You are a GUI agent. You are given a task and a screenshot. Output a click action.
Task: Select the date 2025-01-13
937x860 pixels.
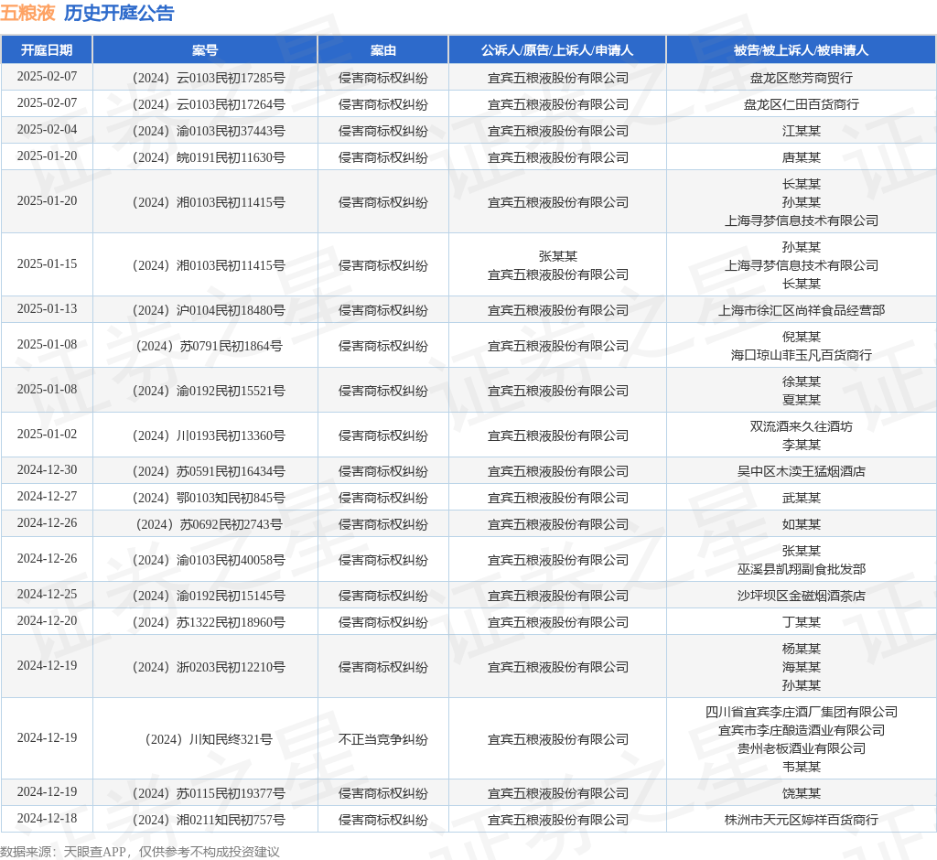pyautogui.click(x=47, y=309)
